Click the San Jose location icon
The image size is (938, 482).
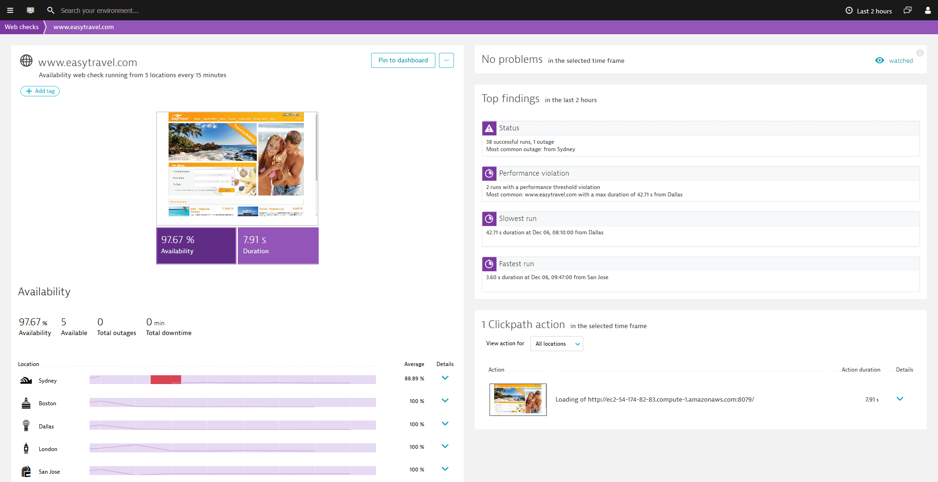pyautogui.click(x=26, y=471)
